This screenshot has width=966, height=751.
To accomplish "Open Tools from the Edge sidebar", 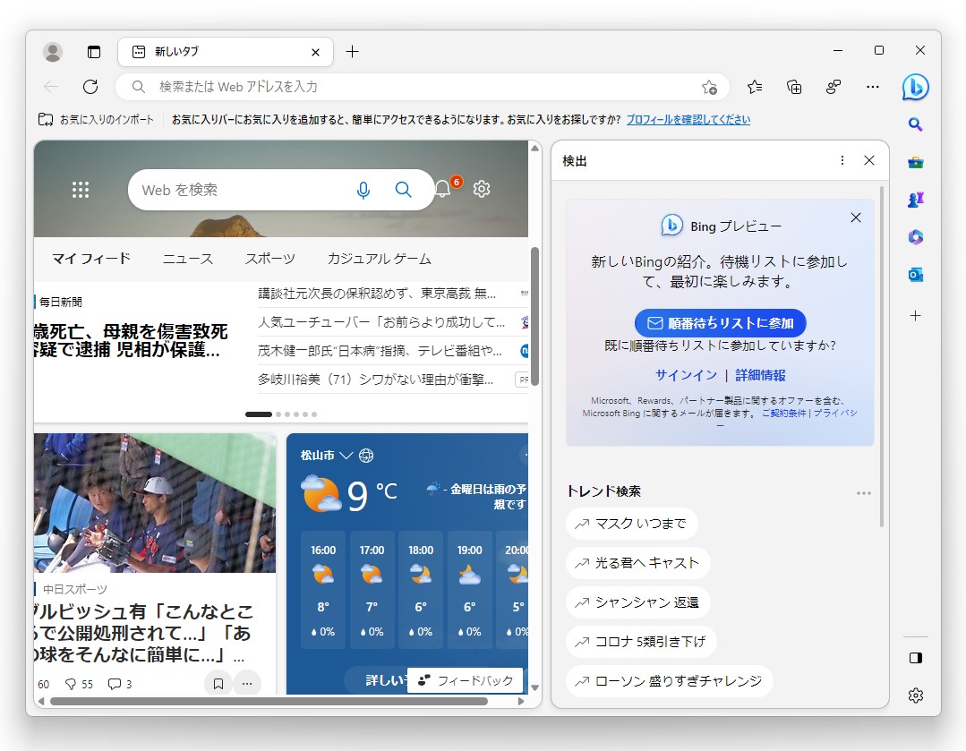I will tap(915, 162).
